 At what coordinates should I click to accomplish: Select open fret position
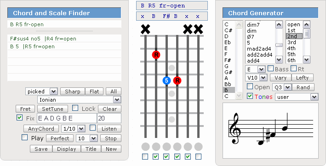[294, 24]
